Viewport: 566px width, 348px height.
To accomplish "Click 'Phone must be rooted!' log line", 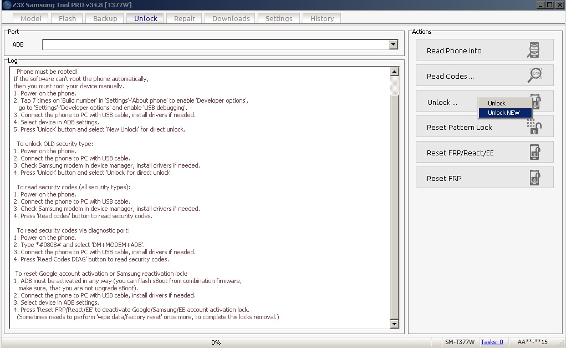I will (47, 72).
